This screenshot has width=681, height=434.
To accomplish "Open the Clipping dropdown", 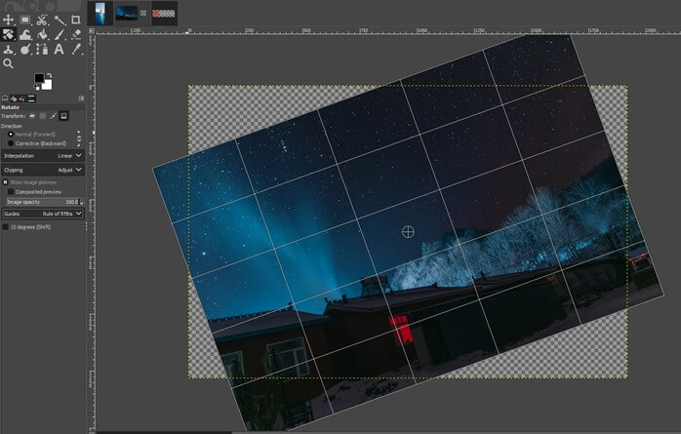I will 43,170.
